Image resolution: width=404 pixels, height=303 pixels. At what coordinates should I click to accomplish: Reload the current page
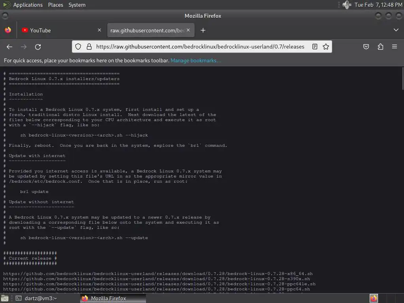38,47
